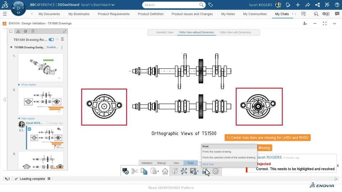Open the My Notes dashboard tab
Viewport: 342px width, 192px height.
click(228, 14)
